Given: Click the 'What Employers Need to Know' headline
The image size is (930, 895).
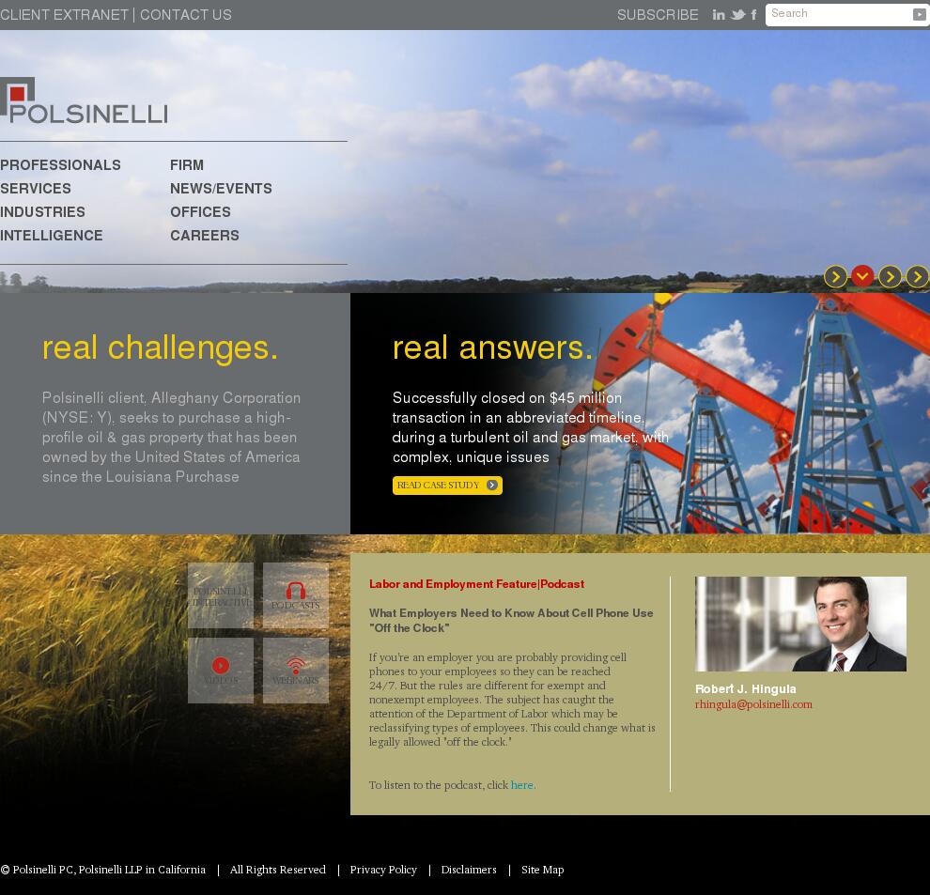Looking at the screenshot, I should pyautogui.click(x=511, y=621).
